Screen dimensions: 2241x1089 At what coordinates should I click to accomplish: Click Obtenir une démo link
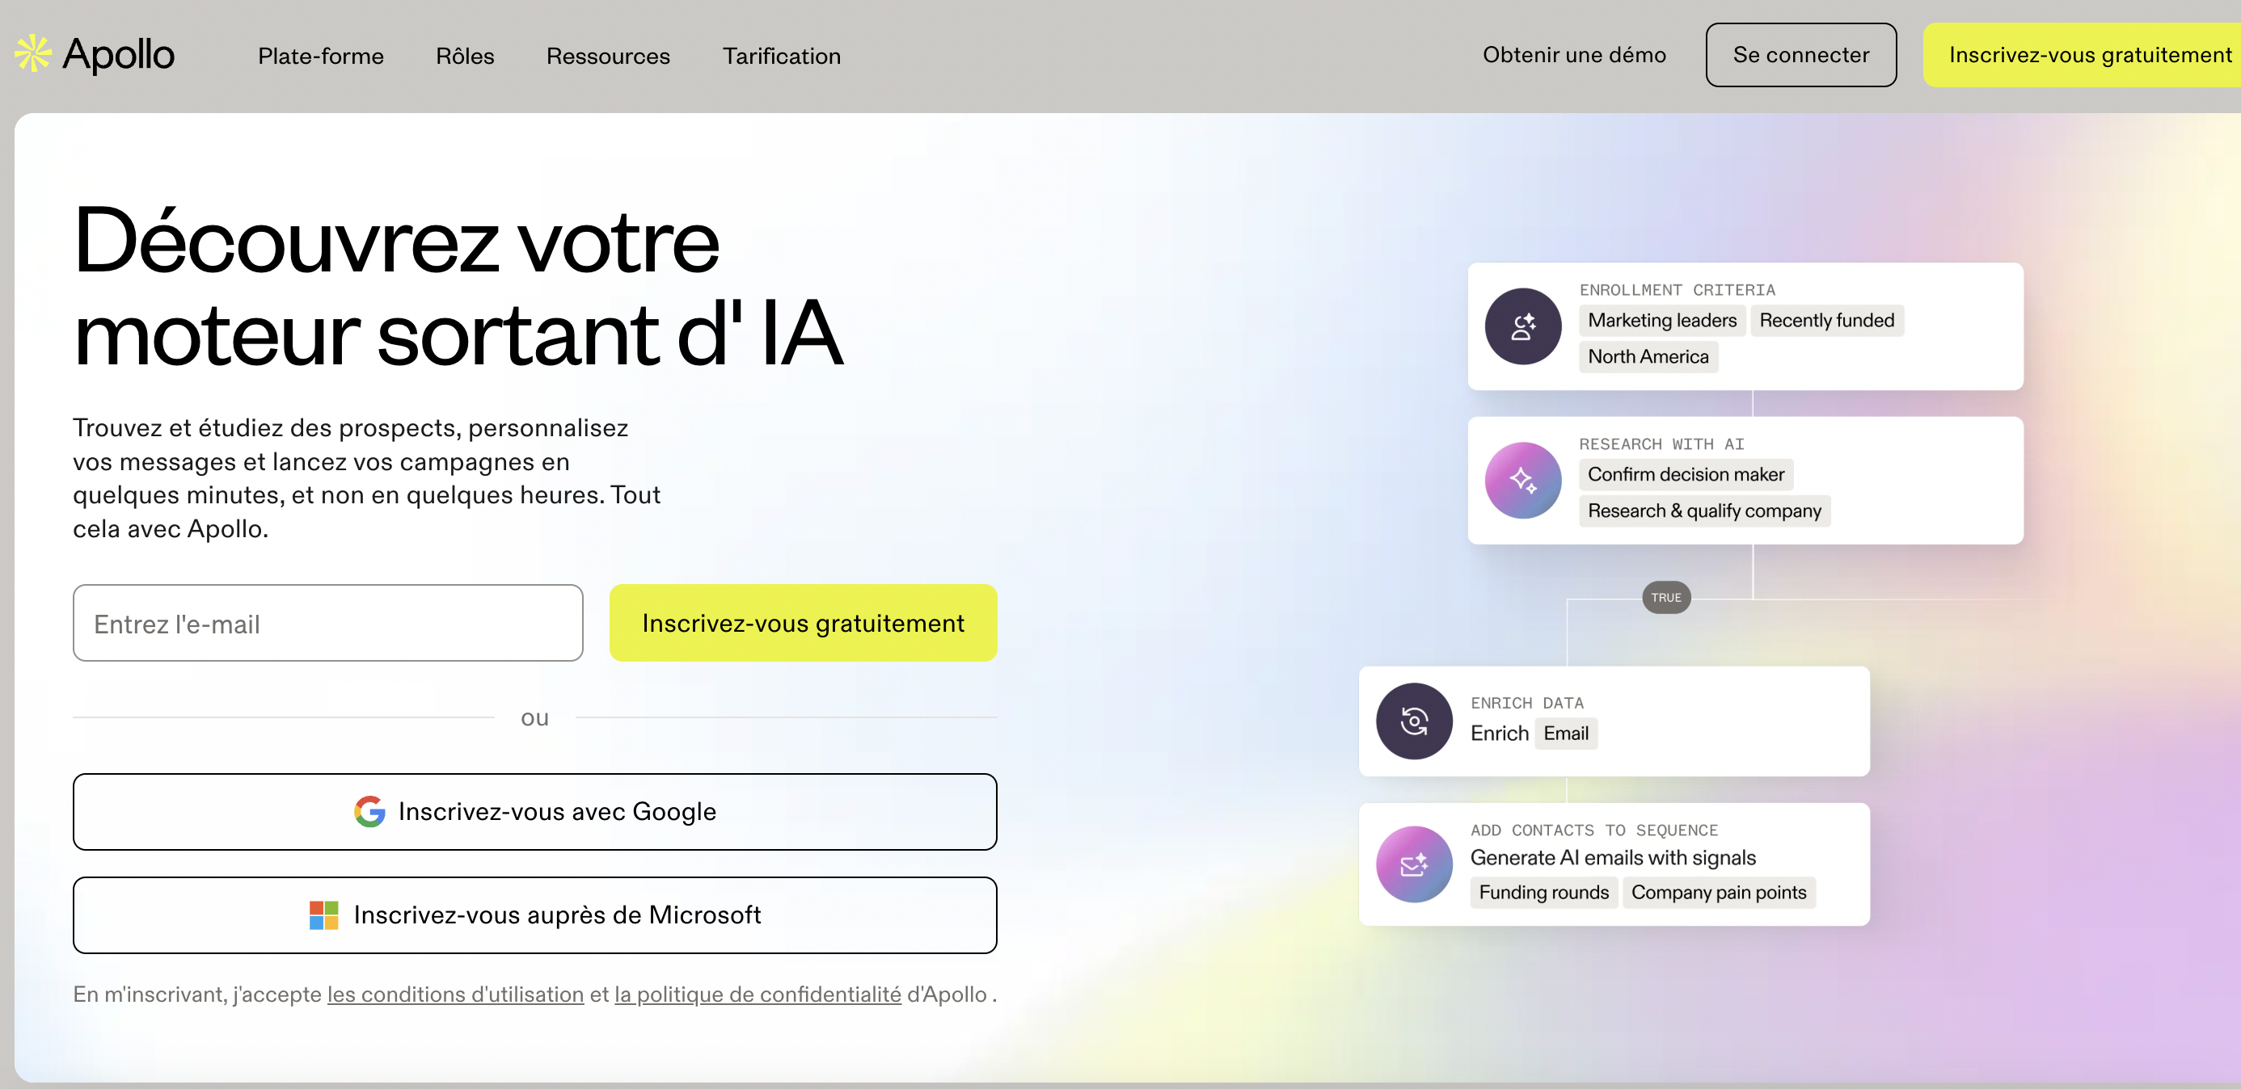click(1574, 55)
